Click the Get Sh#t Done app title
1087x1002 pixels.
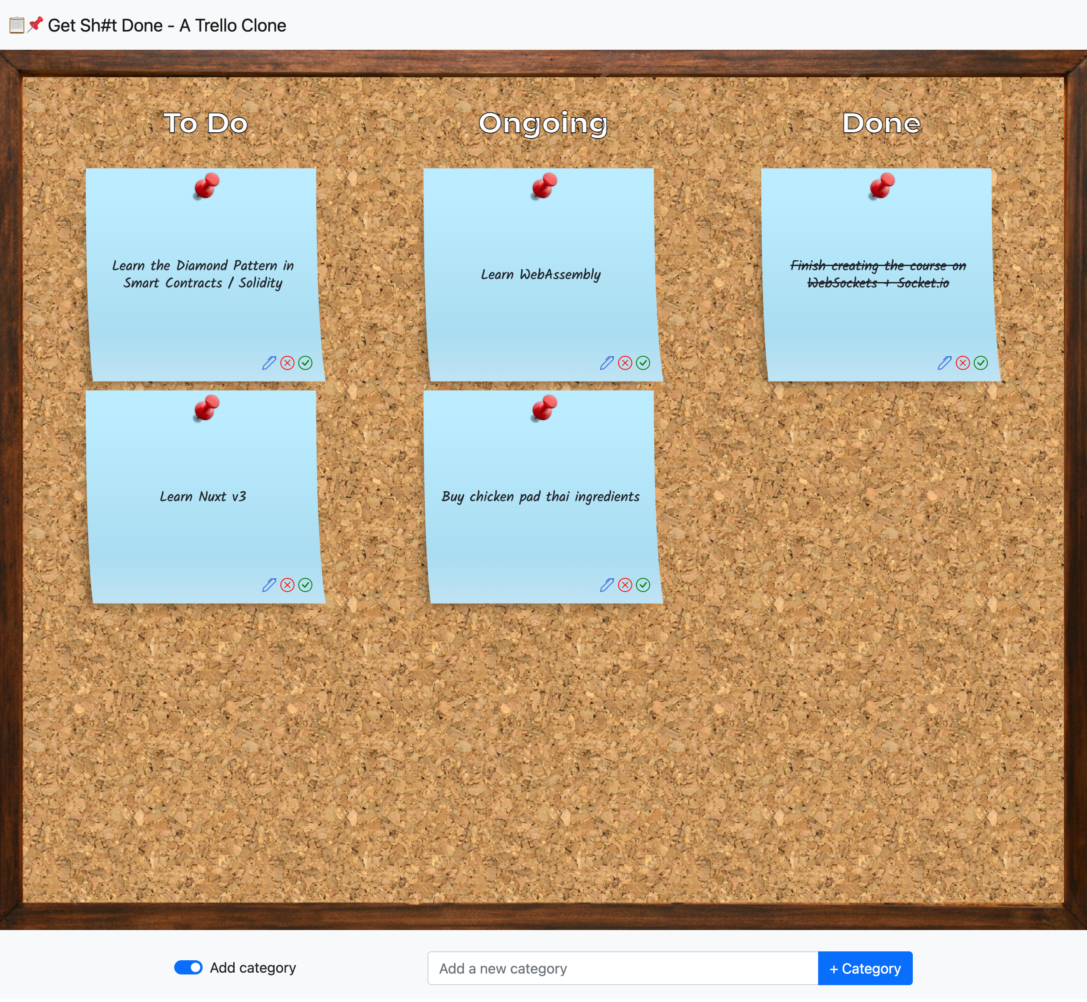(x=167, y=25)
